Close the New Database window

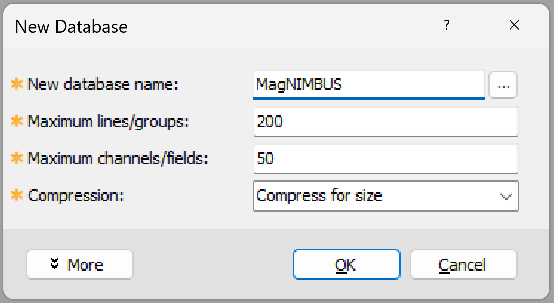pyautogui.click(x=514, y=25)
